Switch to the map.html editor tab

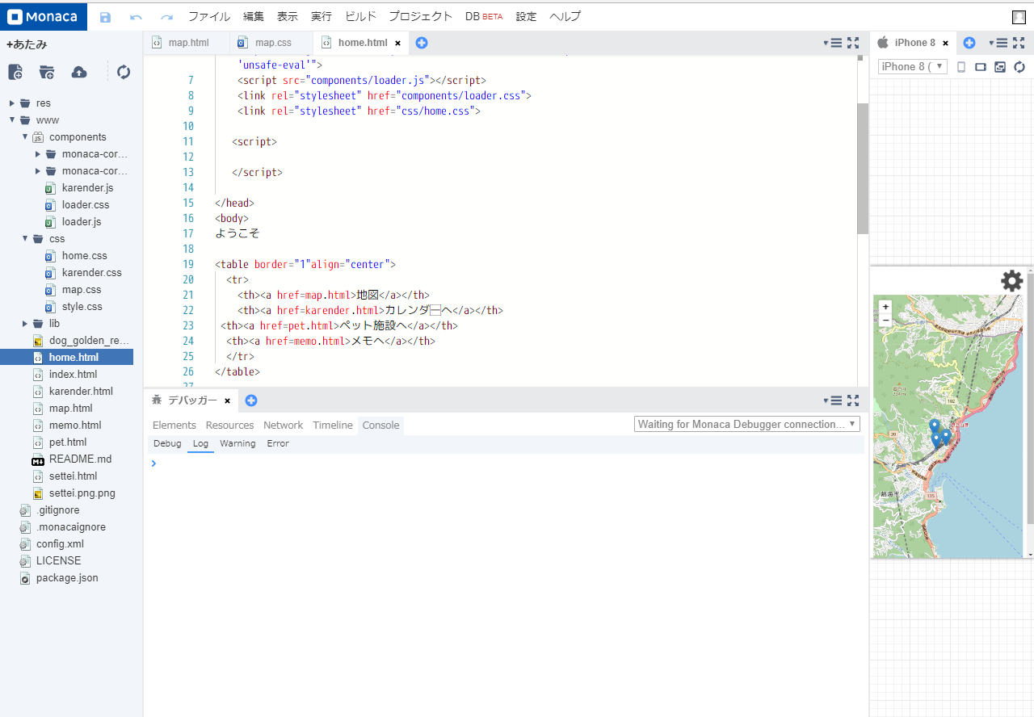tap(188, 43)
